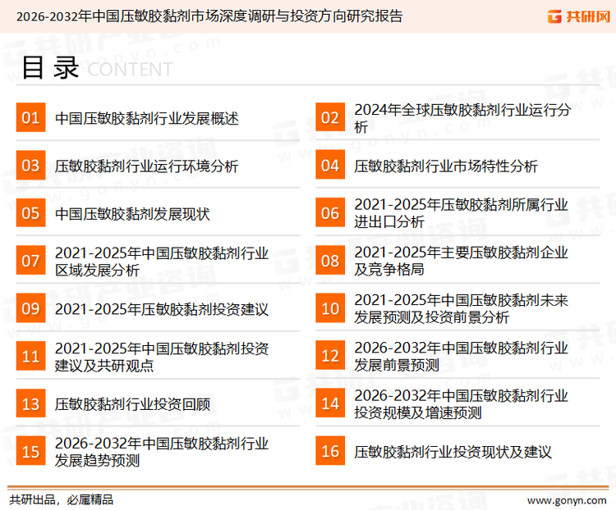Screen dimensions: 616x510
Task: Click the orange 06 chapter number box
Action: pyautogui.click(x=330, y=213)
